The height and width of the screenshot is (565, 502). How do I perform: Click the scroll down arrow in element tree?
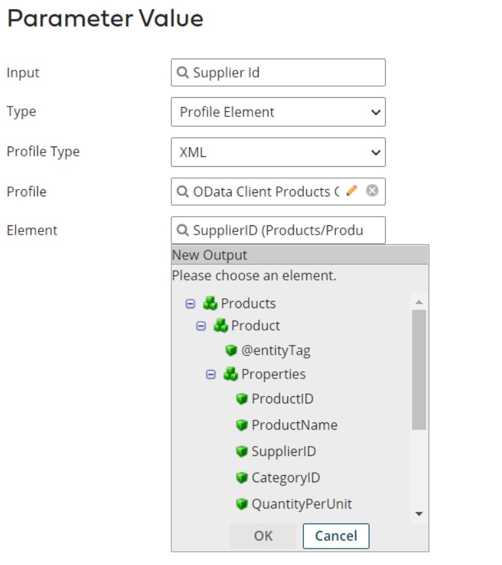[x=419, y=514]
